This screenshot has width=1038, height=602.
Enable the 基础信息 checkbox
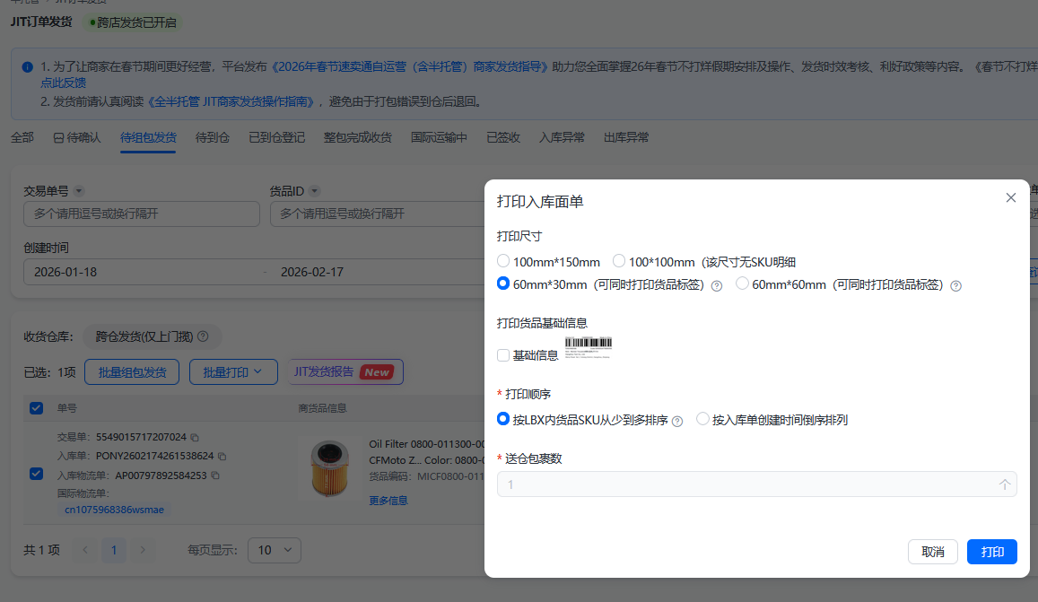click(x=503, y=354)
